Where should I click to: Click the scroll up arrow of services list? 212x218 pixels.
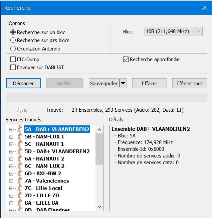coord(99,130)
